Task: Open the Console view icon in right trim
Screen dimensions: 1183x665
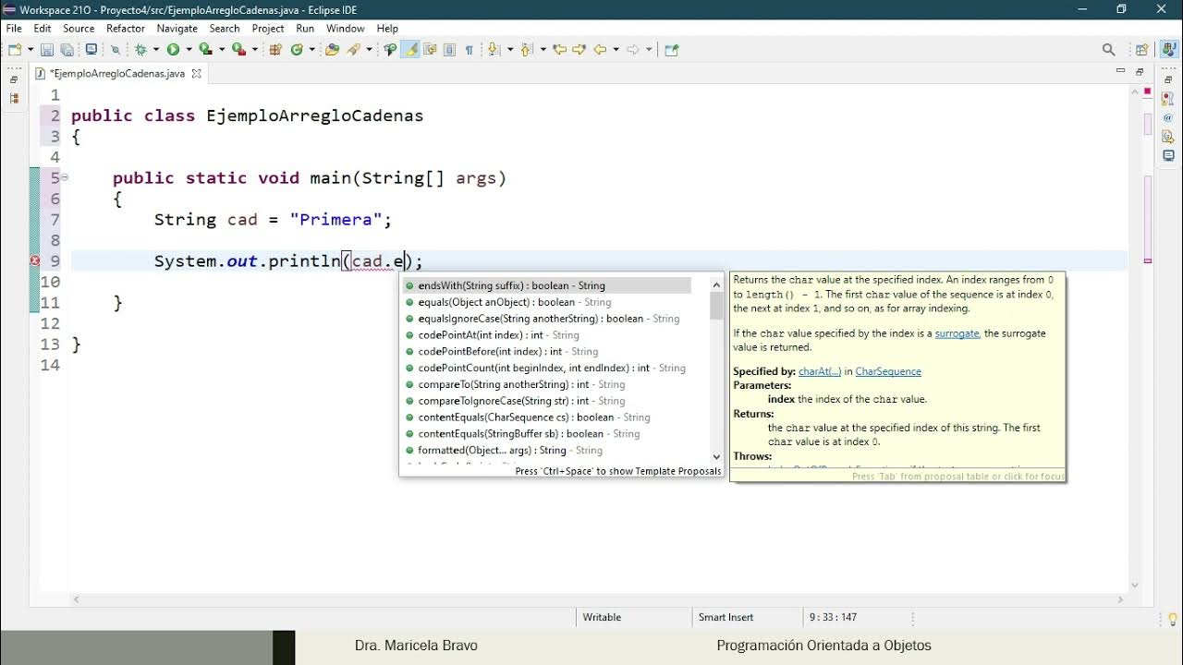Action: tap(1168, 156)
